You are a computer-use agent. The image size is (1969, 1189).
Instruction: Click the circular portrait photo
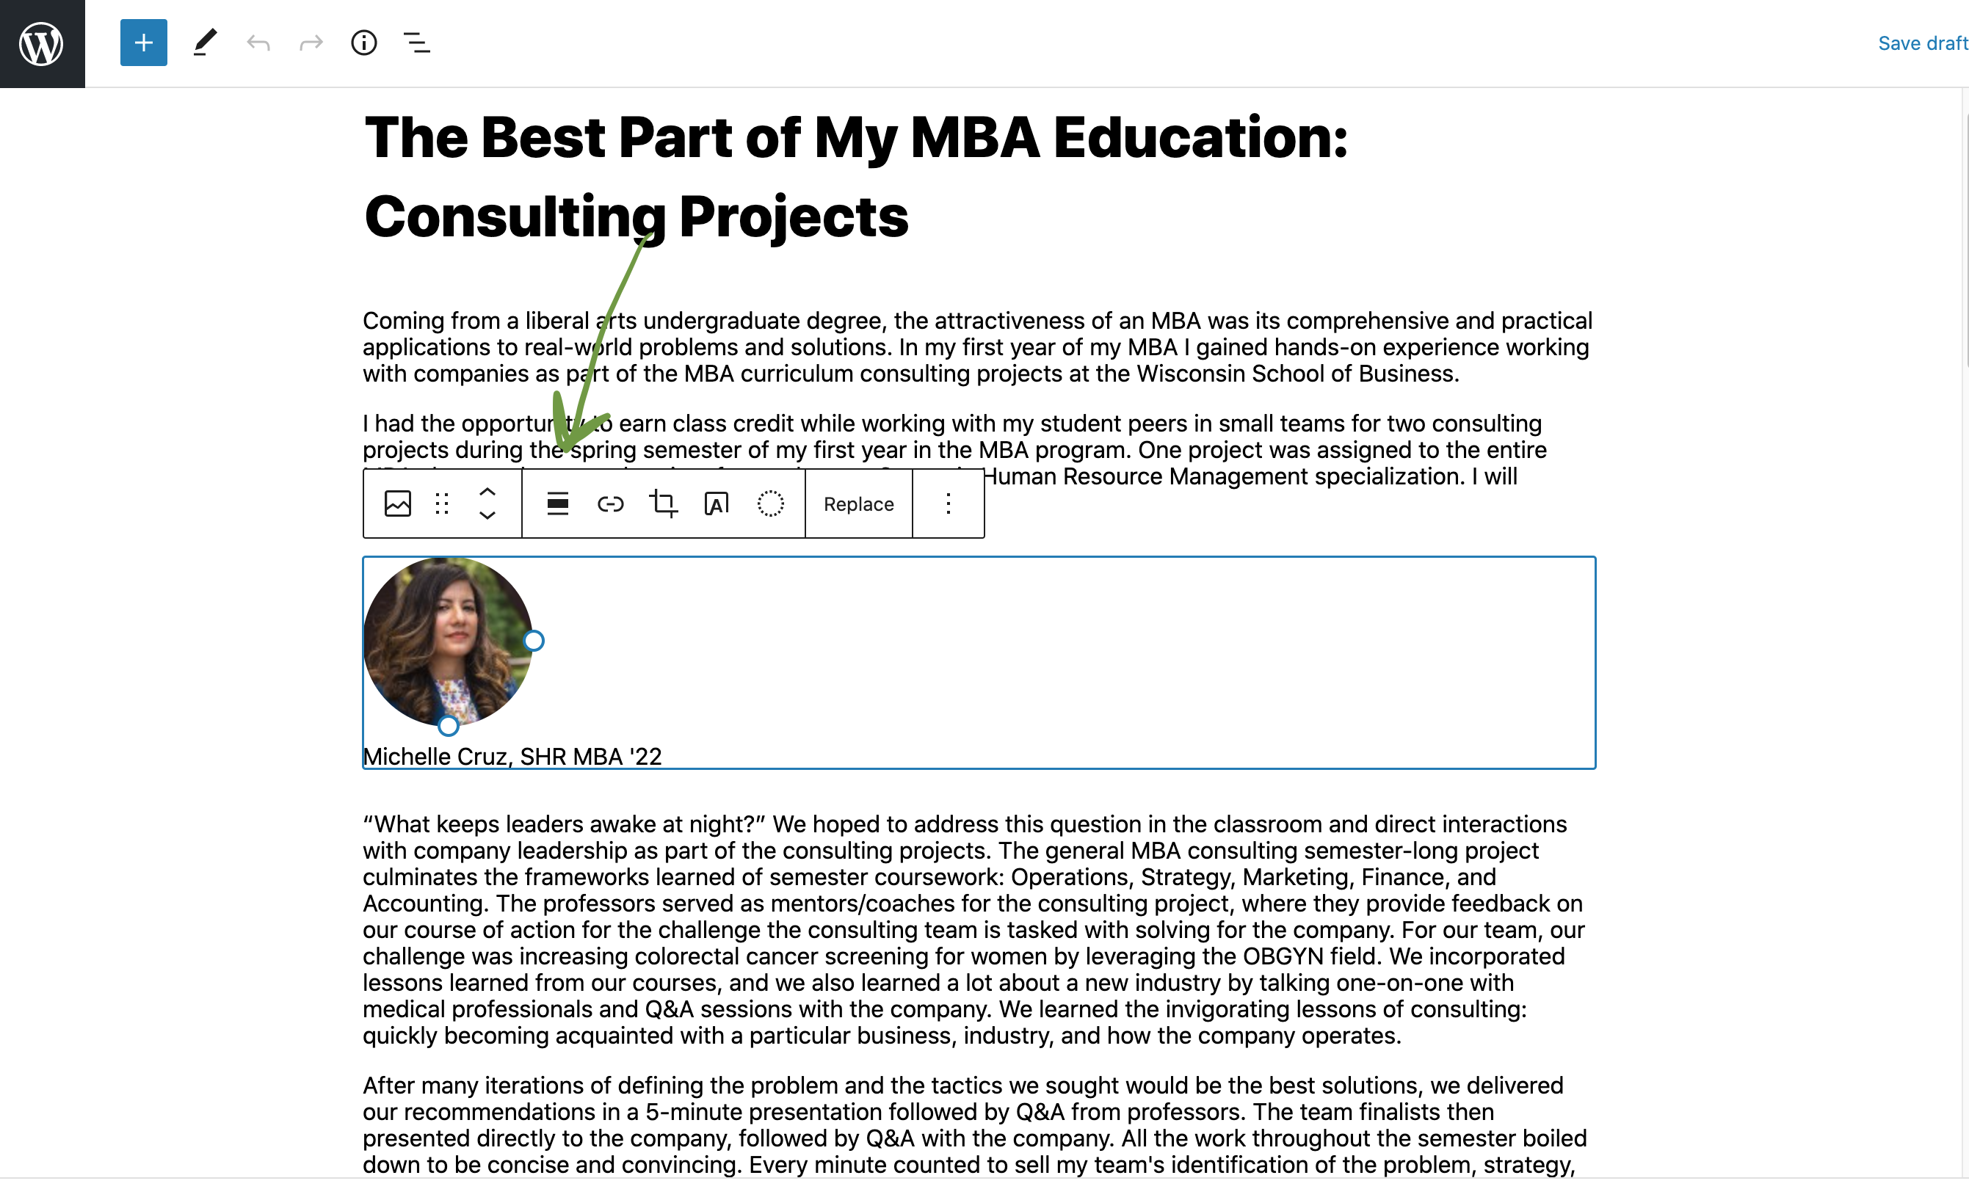point(448,641)
